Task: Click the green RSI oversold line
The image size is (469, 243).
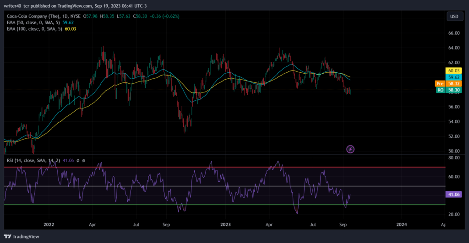Action: 224,205
